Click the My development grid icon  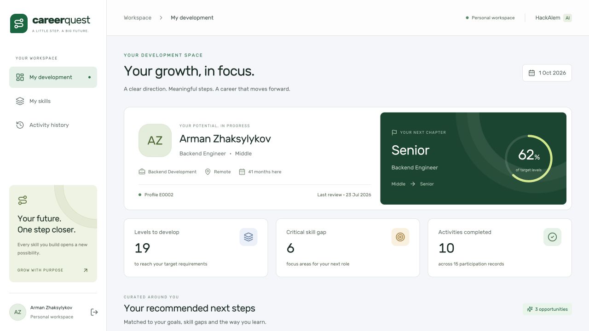(20, 77)
